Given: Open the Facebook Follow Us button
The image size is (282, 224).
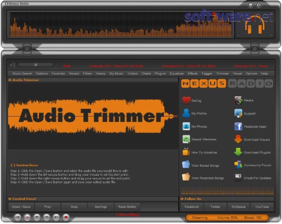Looking at the screenshot, I should tap(192, 207).
